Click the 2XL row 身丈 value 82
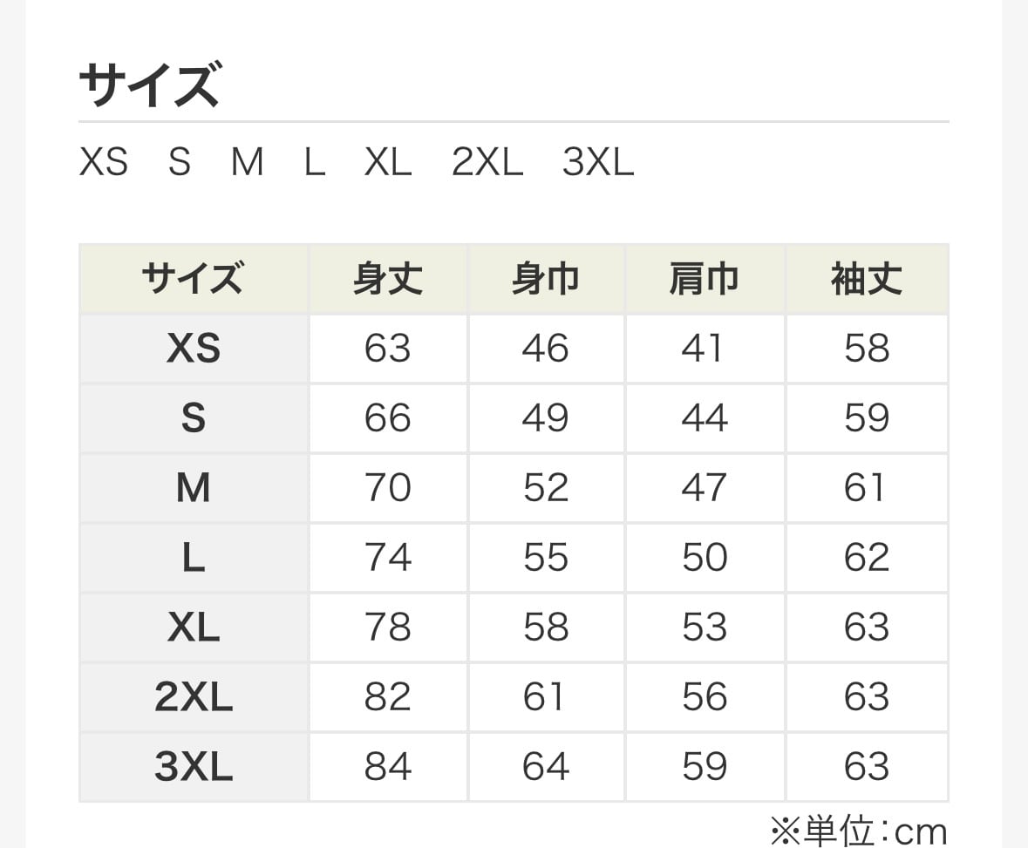Viewport: 1028px width, 848px height. [x=387, y=697]
